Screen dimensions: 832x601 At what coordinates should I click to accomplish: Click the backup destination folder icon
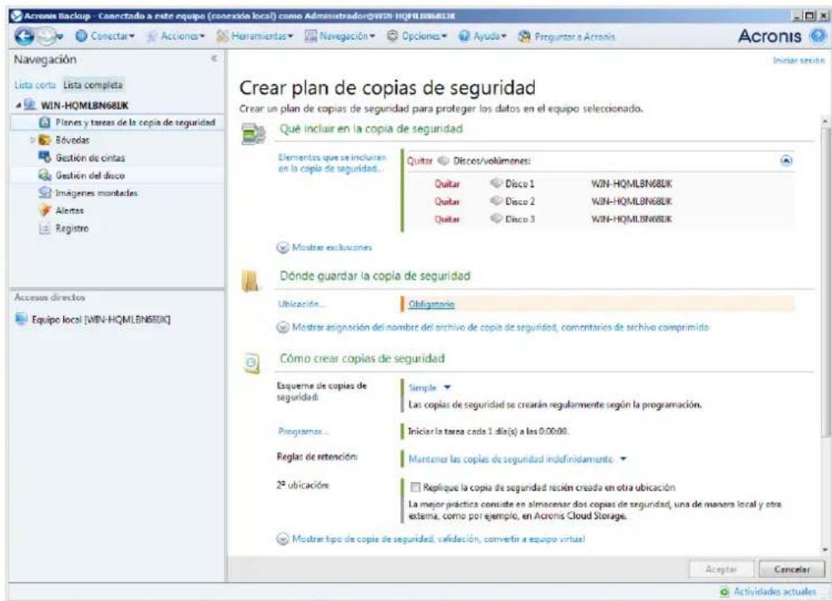pos(250,280)
